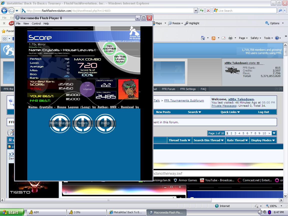Open Flash Player File menu
This screenshot has height=216, width=288.
(x=18, y=23)
